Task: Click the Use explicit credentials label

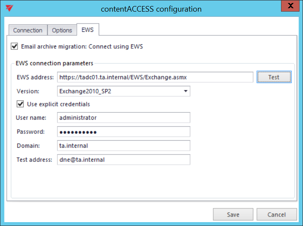Action: coord(58,104)
